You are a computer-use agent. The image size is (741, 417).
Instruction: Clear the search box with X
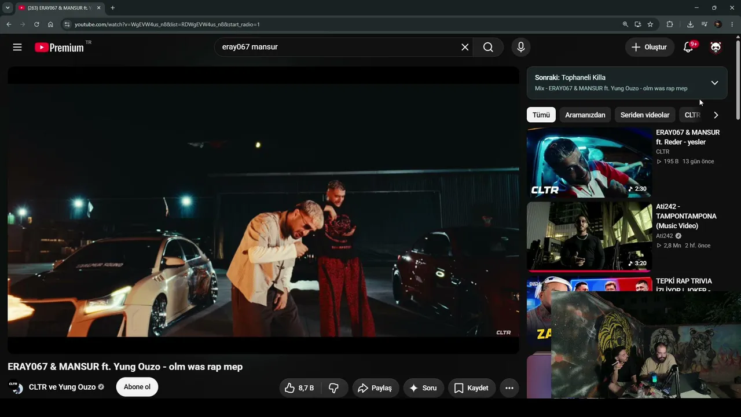[x=465, y=47]
